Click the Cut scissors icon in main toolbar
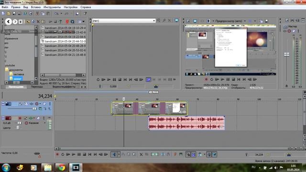306x172 pixels. point(37,13)
